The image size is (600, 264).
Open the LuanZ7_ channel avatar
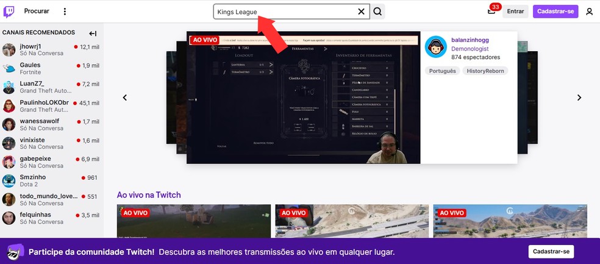coord(9,87)
